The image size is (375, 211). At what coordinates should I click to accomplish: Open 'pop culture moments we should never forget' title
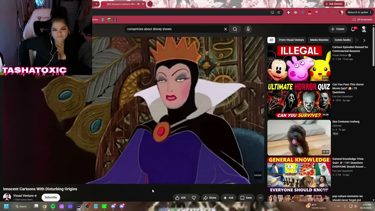click(x=347, y=198)
